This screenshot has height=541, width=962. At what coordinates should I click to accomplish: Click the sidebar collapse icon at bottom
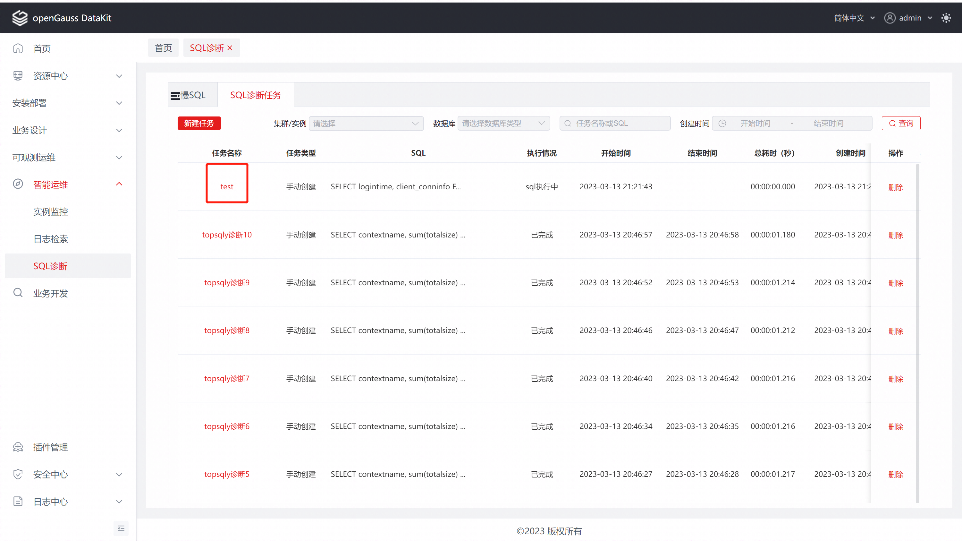pos(121,528)
